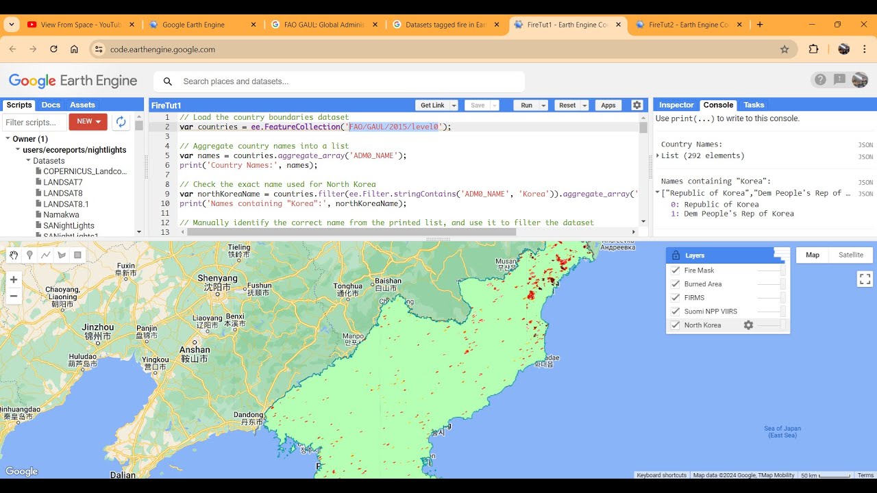This screenshot has width=877, height=493.
Task: Select the draw polygon shape tool
Action: (61, 255)
